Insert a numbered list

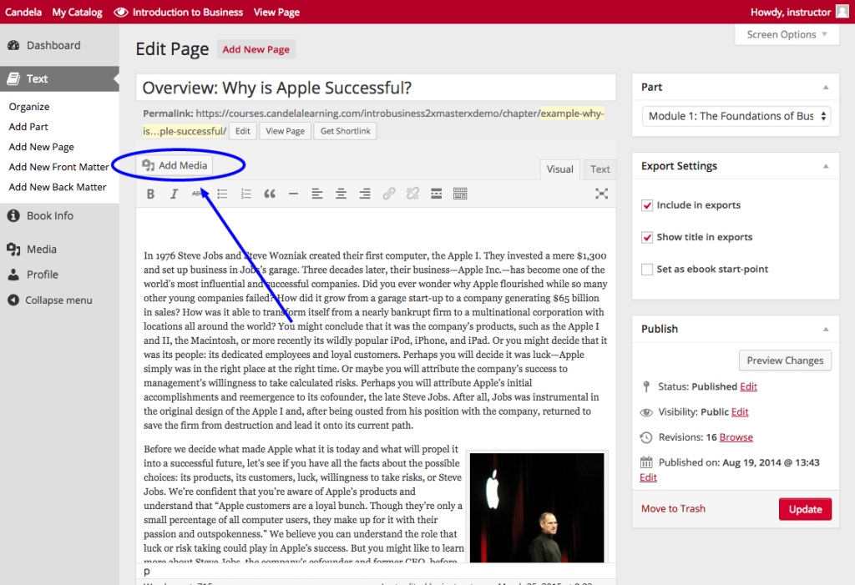246,194
